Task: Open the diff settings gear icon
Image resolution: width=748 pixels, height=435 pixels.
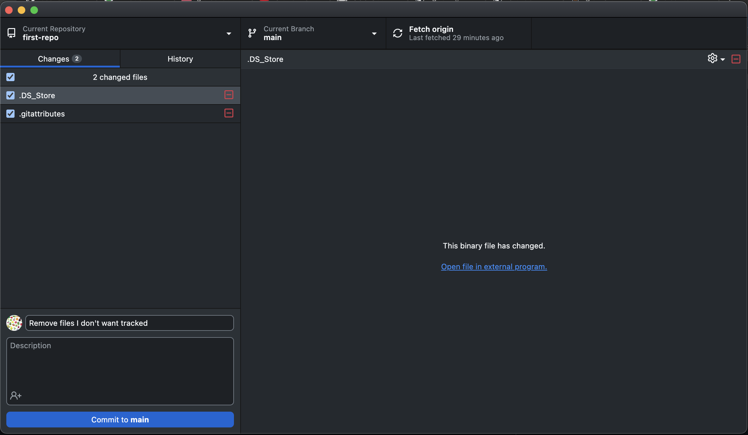Action: pos(712,58)
